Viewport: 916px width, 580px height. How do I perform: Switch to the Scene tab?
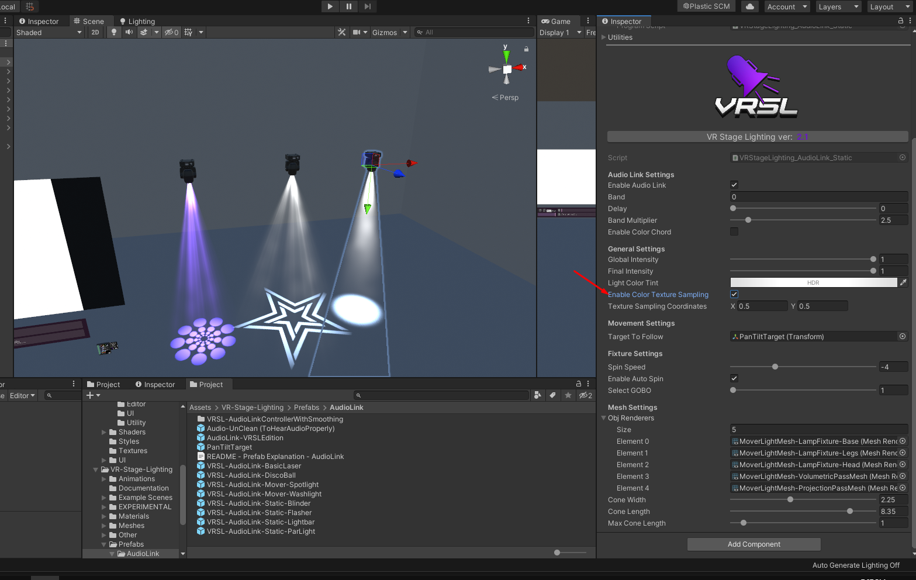[x=89, y=21]
